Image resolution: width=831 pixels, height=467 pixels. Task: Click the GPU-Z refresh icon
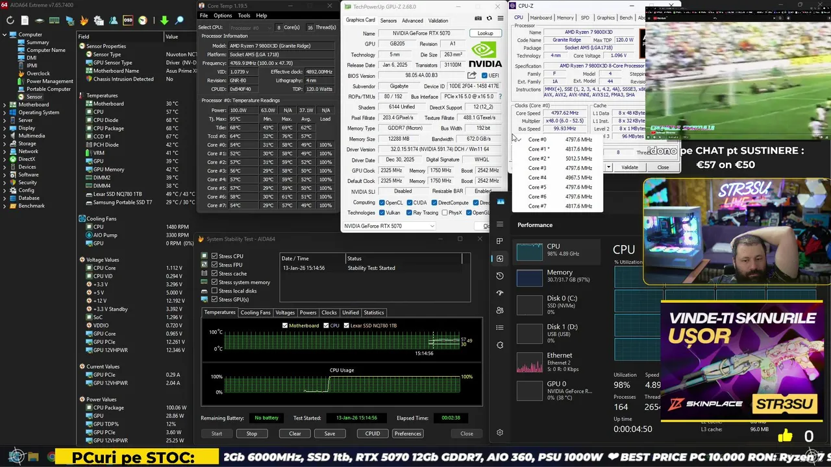click(x=489, y=18)
